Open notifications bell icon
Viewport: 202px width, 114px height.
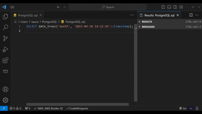[197, 108]
